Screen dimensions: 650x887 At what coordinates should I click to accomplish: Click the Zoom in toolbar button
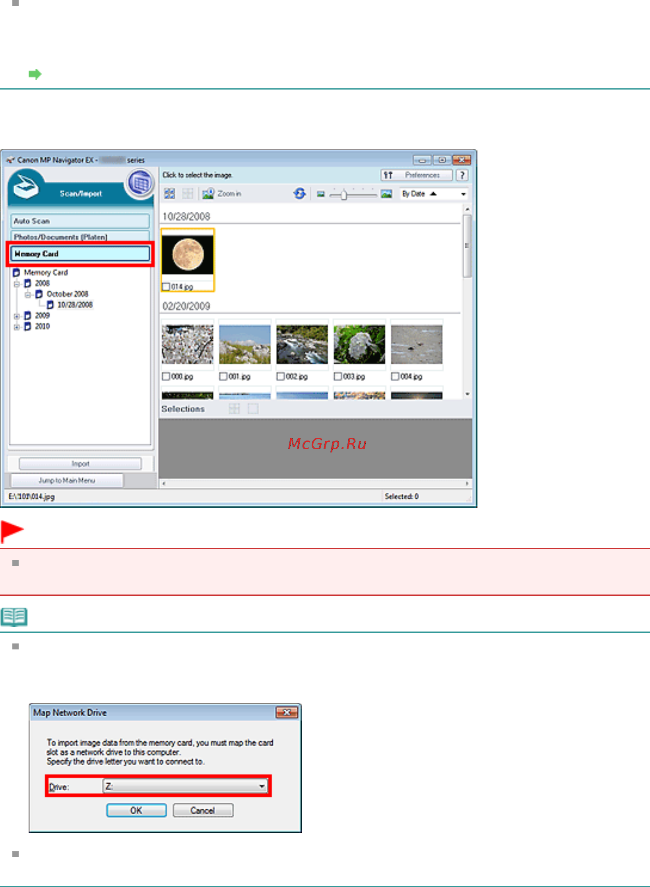click(222, 194)
